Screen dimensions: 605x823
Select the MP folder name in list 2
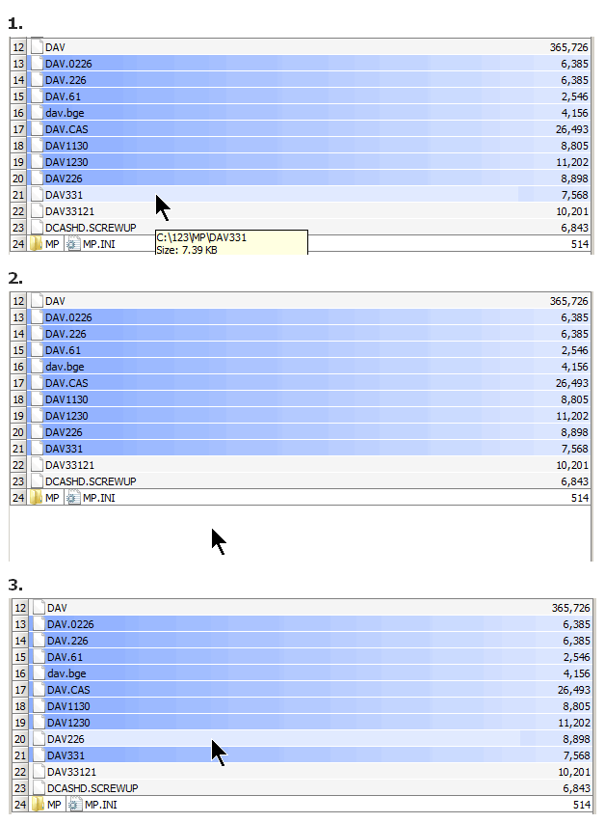coord(52,498)
